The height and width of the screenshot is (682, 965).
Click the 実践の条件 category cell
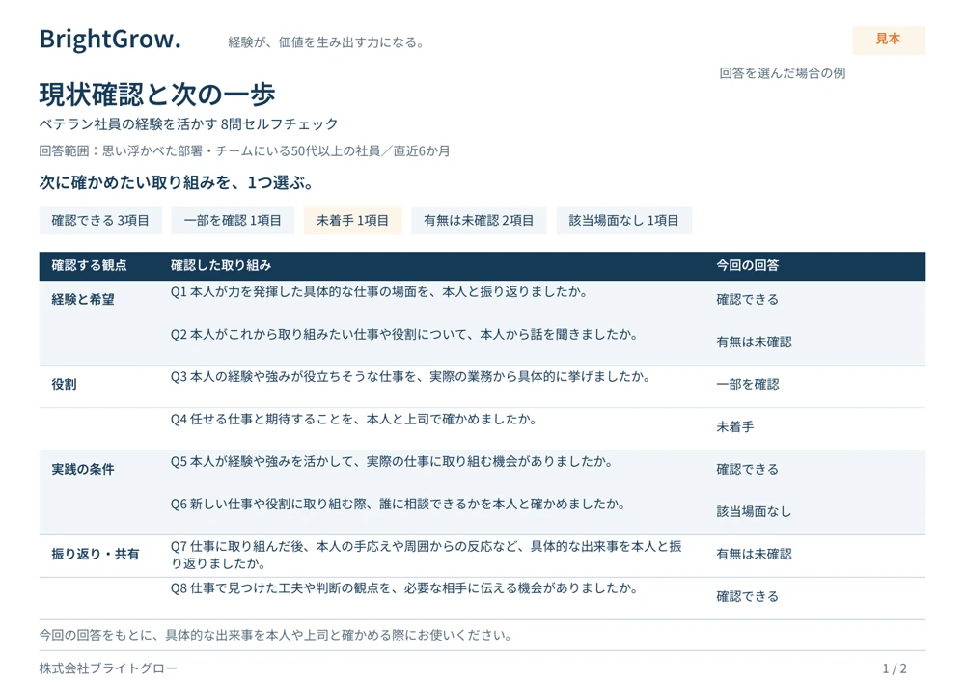pyautogui.click(x=83, y=469)
